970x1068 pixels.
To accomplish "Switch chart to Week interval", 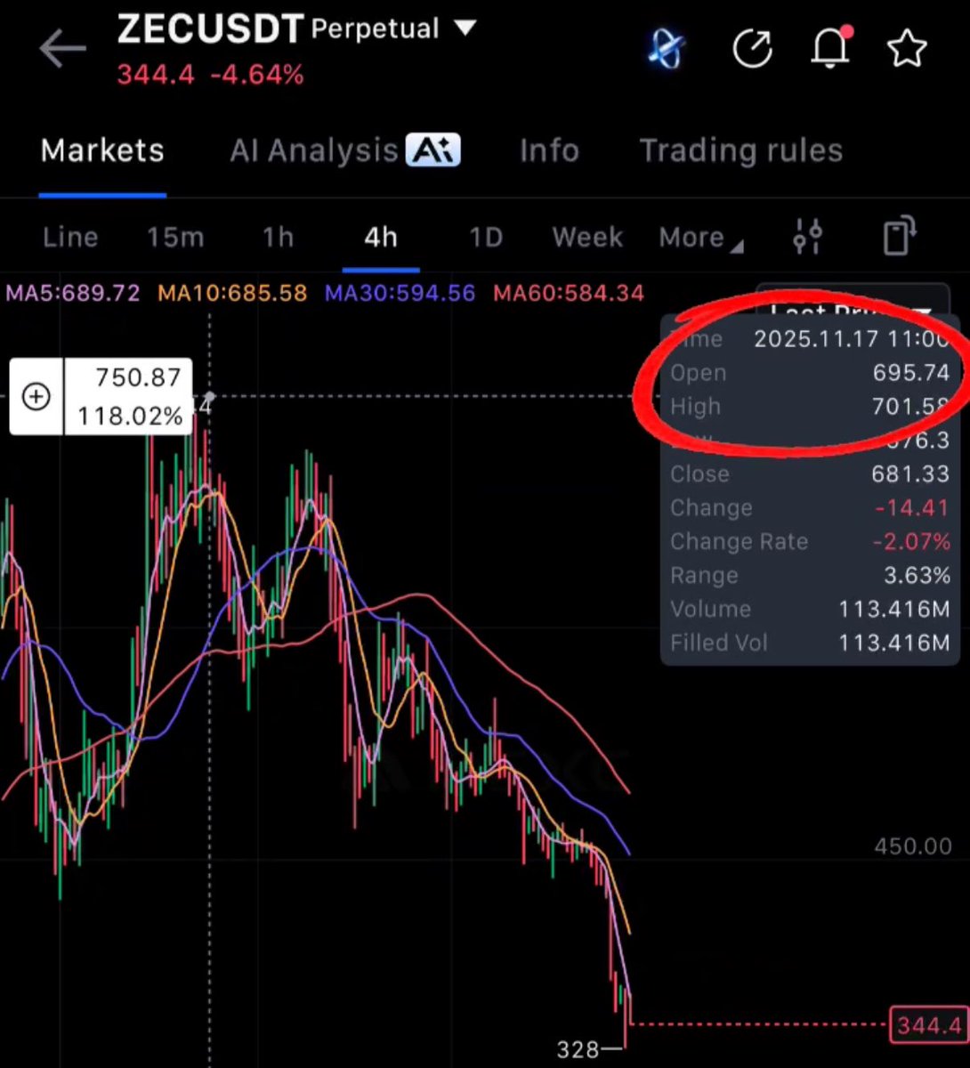I will (587, 238).
